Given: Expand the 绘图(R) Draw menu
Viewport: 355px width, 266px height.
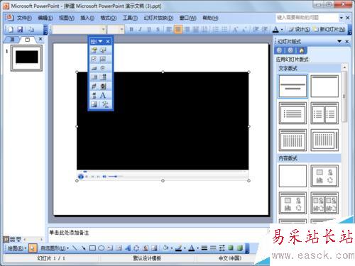Looking at the screenshot, I should tap(17, 248).
